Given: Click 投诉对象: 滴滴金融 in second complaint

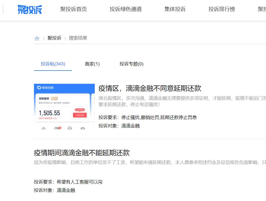Looking at the screenshot, I should 54,190.
